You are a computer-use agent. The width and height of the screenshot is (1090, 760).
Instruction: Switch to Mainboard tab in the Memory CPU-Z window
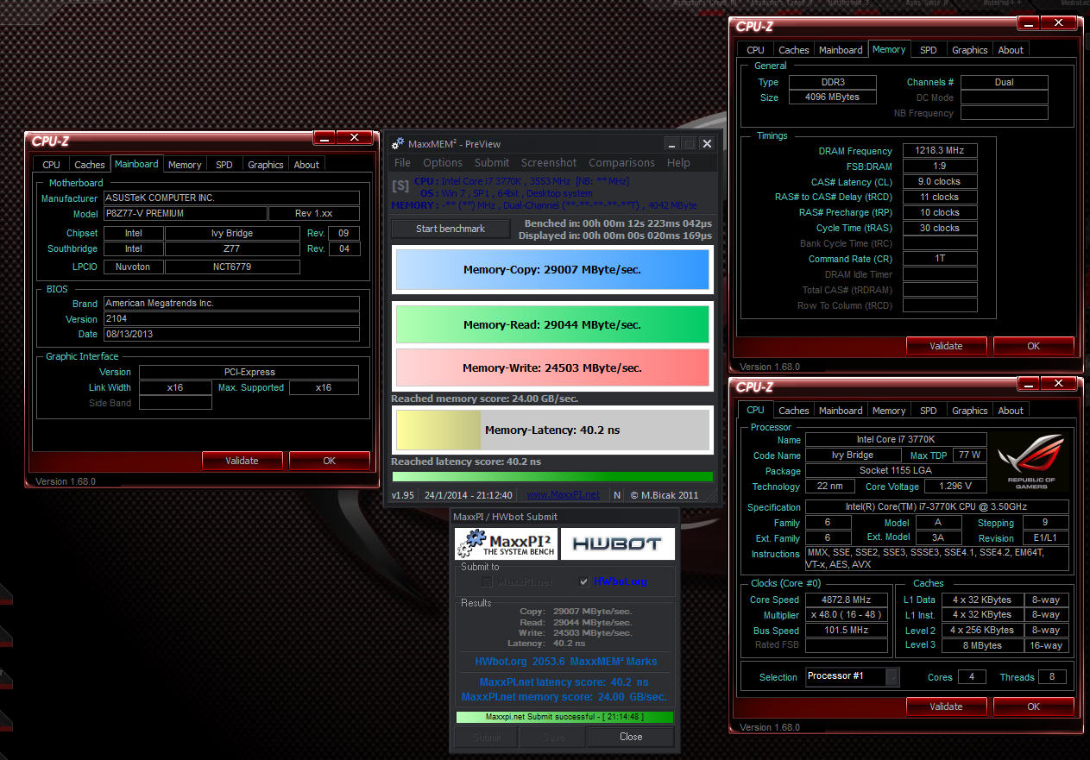(x=841, y=50)
